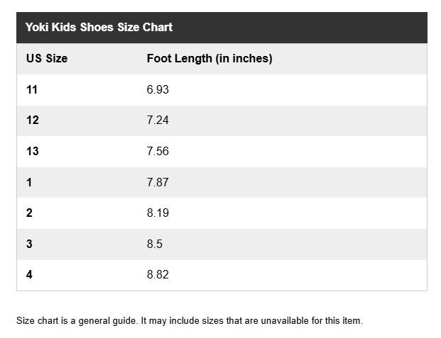Click the Yoki Kids Shoes Size Chart title
Image resolution: width=441 pixels, height=338 pixels.
pos(99,27)
